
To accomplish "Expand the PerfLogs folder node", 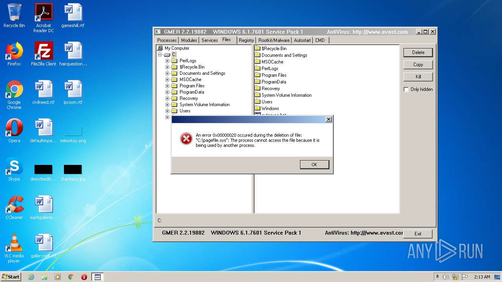I will [x=167, y=61].
